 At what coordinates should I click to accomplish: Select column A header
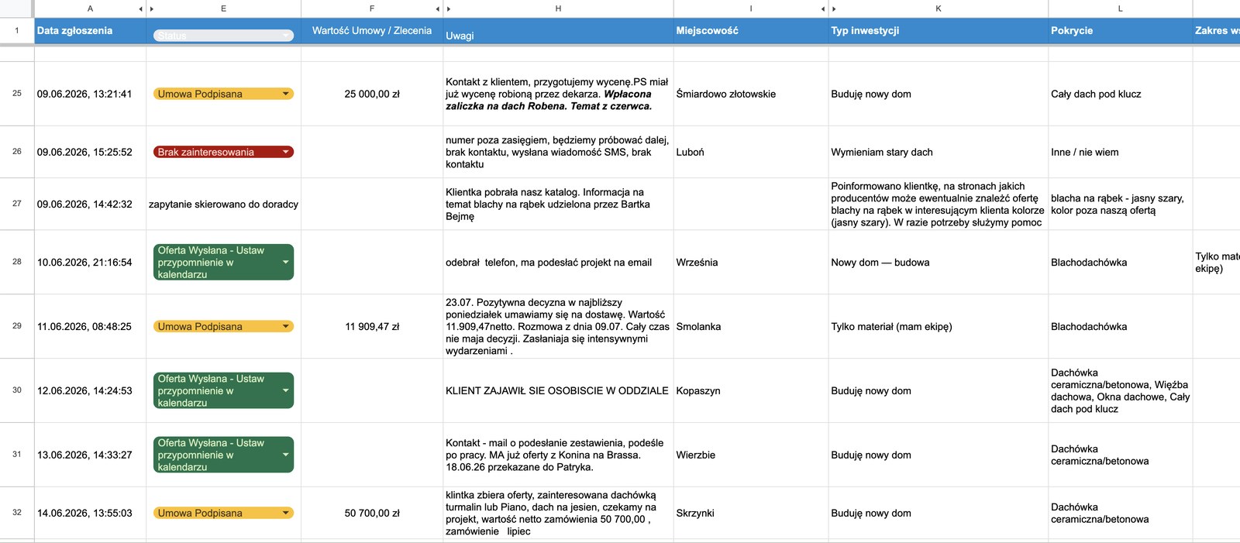click(x=90, y=9)
